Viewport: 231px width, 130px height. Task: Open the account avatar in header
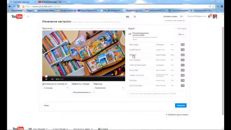point(215,17)
